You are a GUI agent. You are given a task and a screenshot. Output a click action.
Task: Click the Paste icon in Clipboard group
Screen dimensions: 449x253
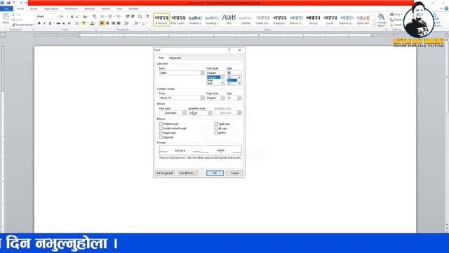click(x=6, y=18)
